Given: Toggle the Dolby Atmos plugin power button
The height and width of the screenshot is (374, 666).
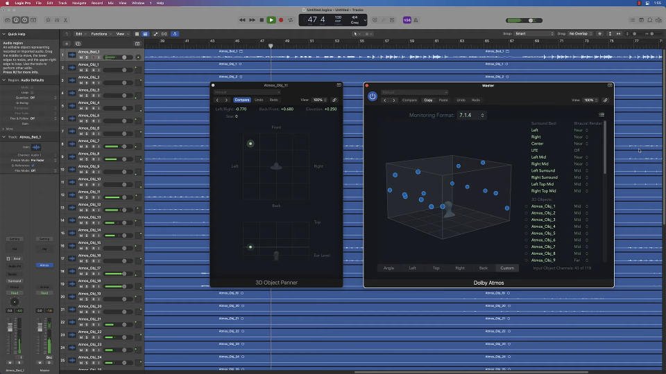Looking at the screenshot, I should click(x=373, y=96).
